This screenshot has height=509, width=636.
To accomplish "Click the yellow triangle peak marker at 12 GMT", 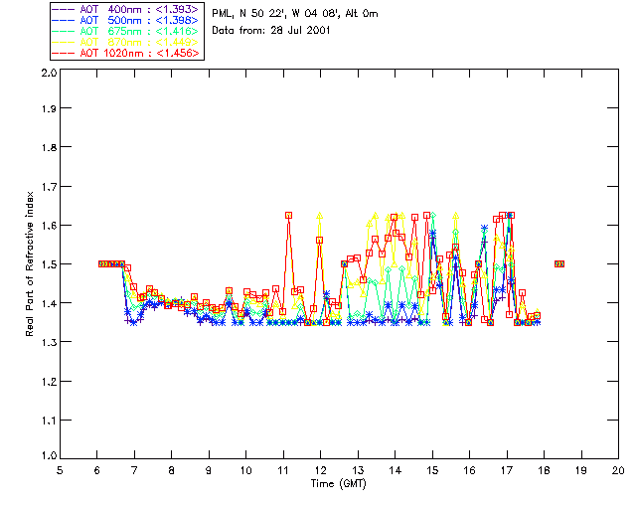I will click(320, 216).
